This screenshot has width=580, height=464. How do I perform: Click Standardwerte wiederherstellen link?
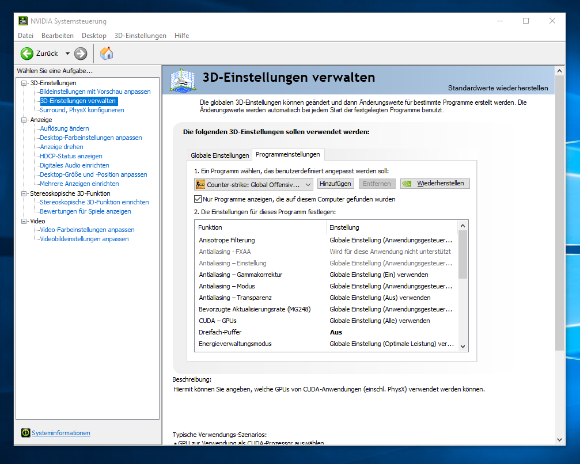click(498, 88)
